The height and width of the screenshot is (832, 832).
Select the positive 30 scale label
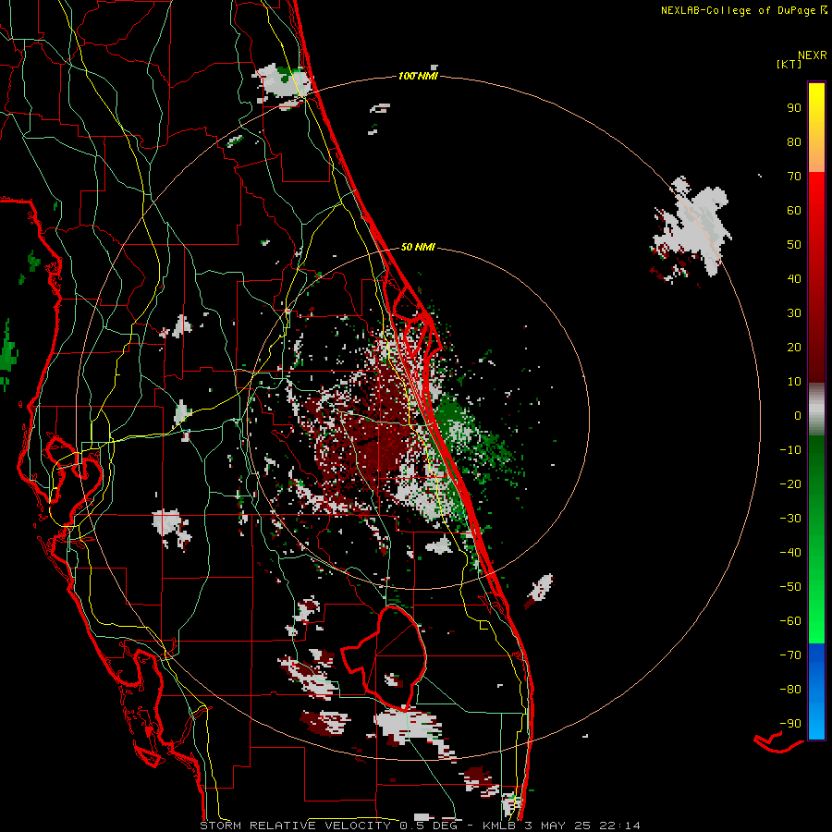point(794,313)
